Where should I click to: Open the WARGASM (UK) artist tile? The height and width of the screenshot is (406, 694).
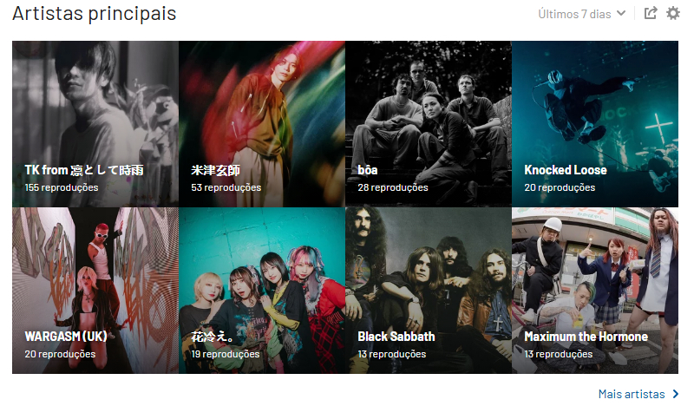(95, 291)
